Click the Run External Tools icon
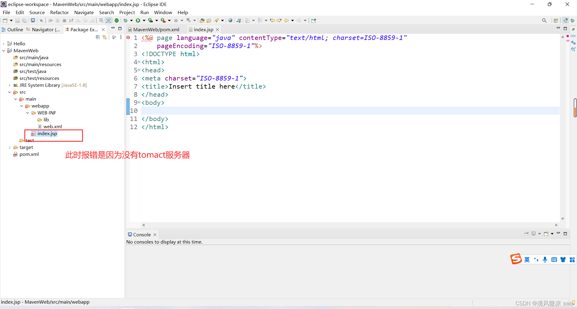Screen dimensions: 577x309 click(x=163, y=20)
